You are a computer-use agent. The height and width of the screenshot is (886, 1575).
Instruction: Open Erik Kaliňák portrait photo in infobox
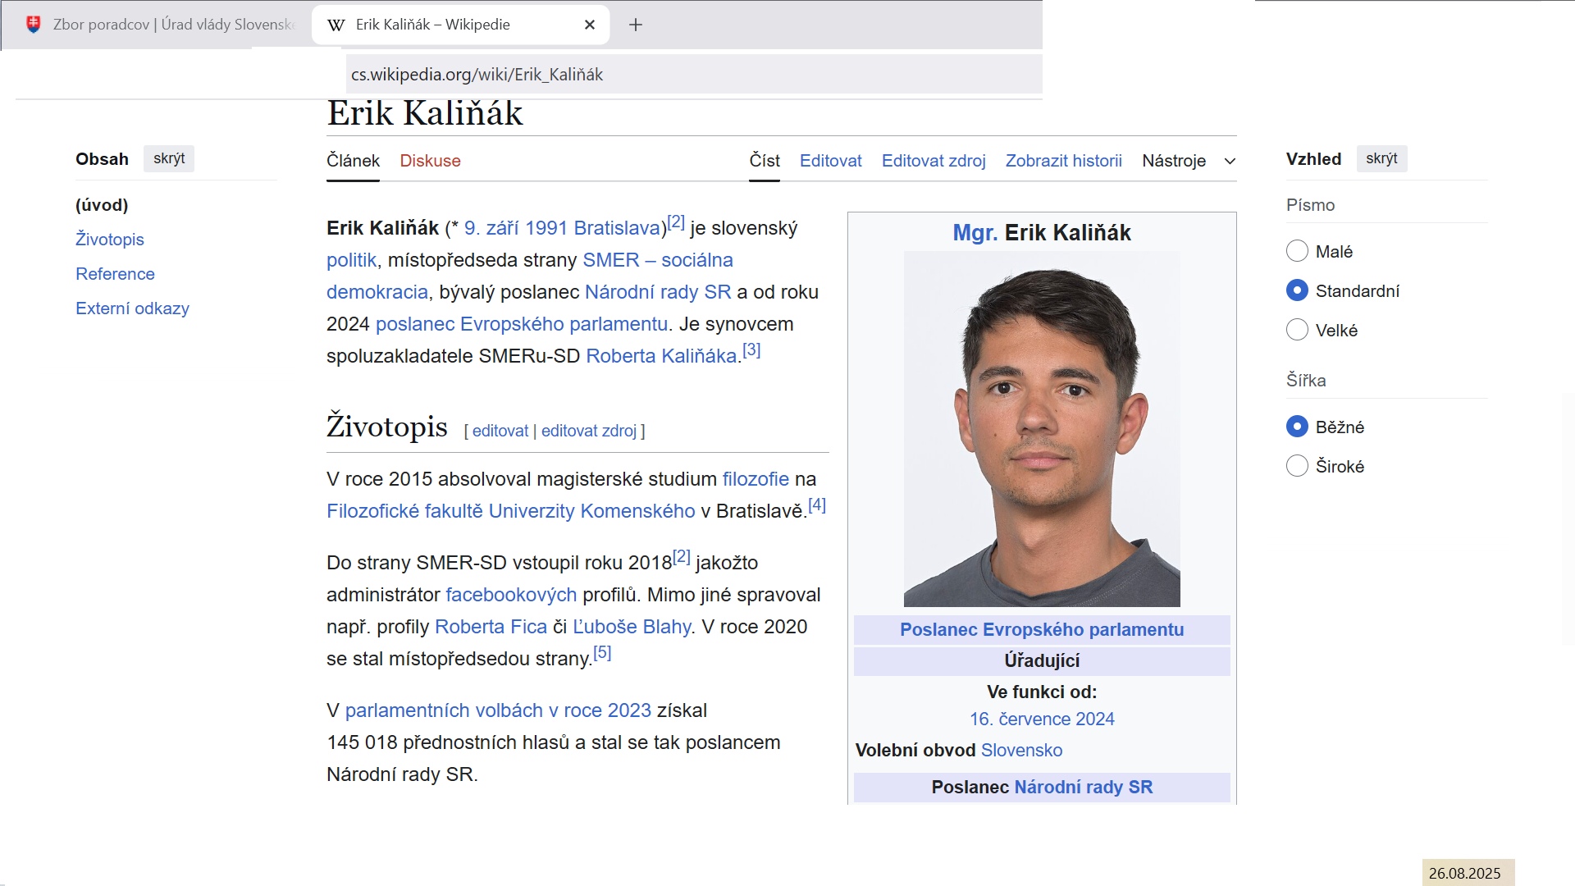tap(1042, 429)
